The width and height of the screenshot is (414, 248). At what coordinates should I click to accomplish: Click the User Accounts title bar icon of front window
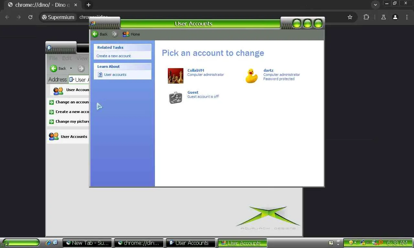pyautogui.click(x=93, y=24)
